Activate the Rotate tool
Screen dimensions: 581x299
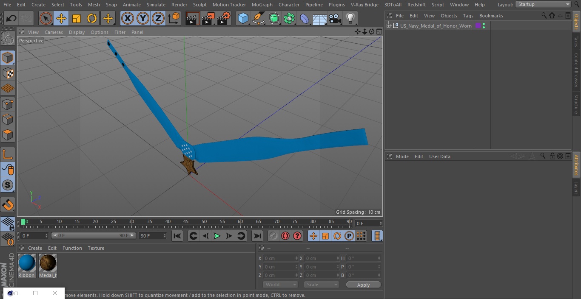(x=92, y=19)
